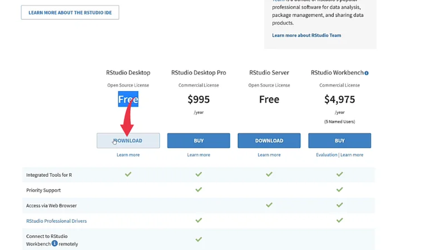Download the free RStudio Server

[x=269, y=141]
